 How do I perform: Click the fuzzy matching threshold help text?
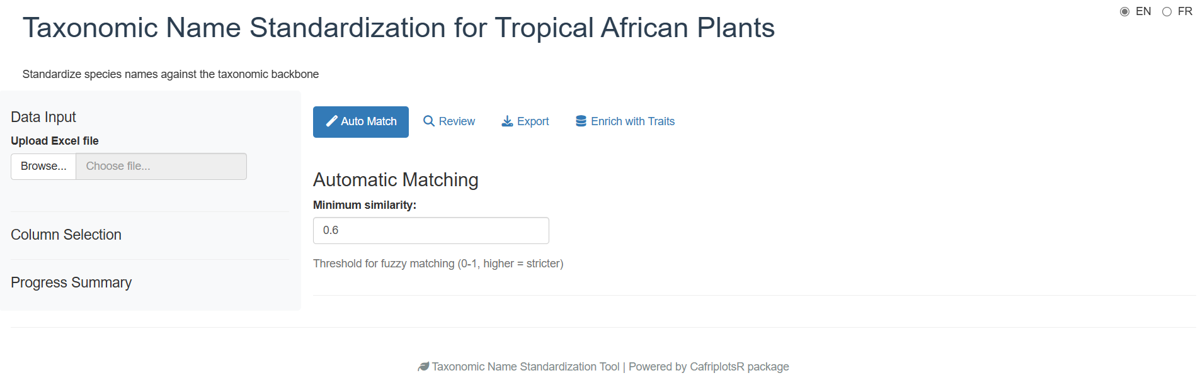(x=438, y=264)
